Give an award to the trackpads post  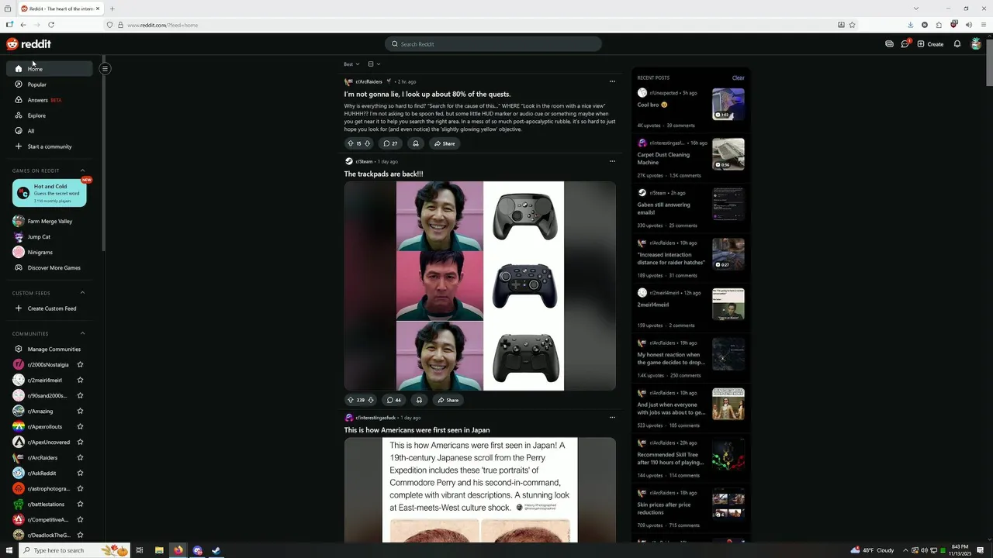pyautogui.click(x=419, y=400)
